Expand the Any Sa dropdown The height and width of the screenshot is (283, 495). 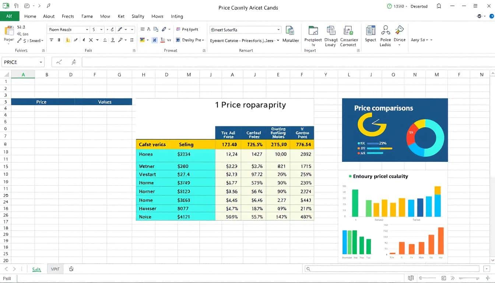[431, 40]
